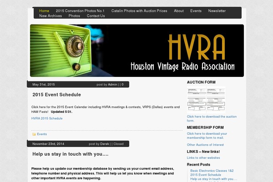
Task: Open Help us stay in touch recent post
Action: coord(214,179)
